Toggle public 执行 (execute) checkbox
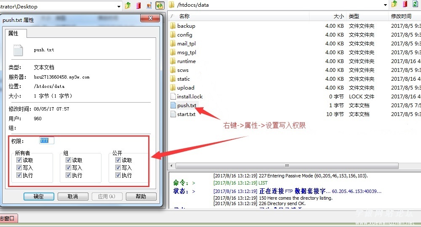Image resolution: width=421 pixels, height=227 pixels. tap(118, 175)
